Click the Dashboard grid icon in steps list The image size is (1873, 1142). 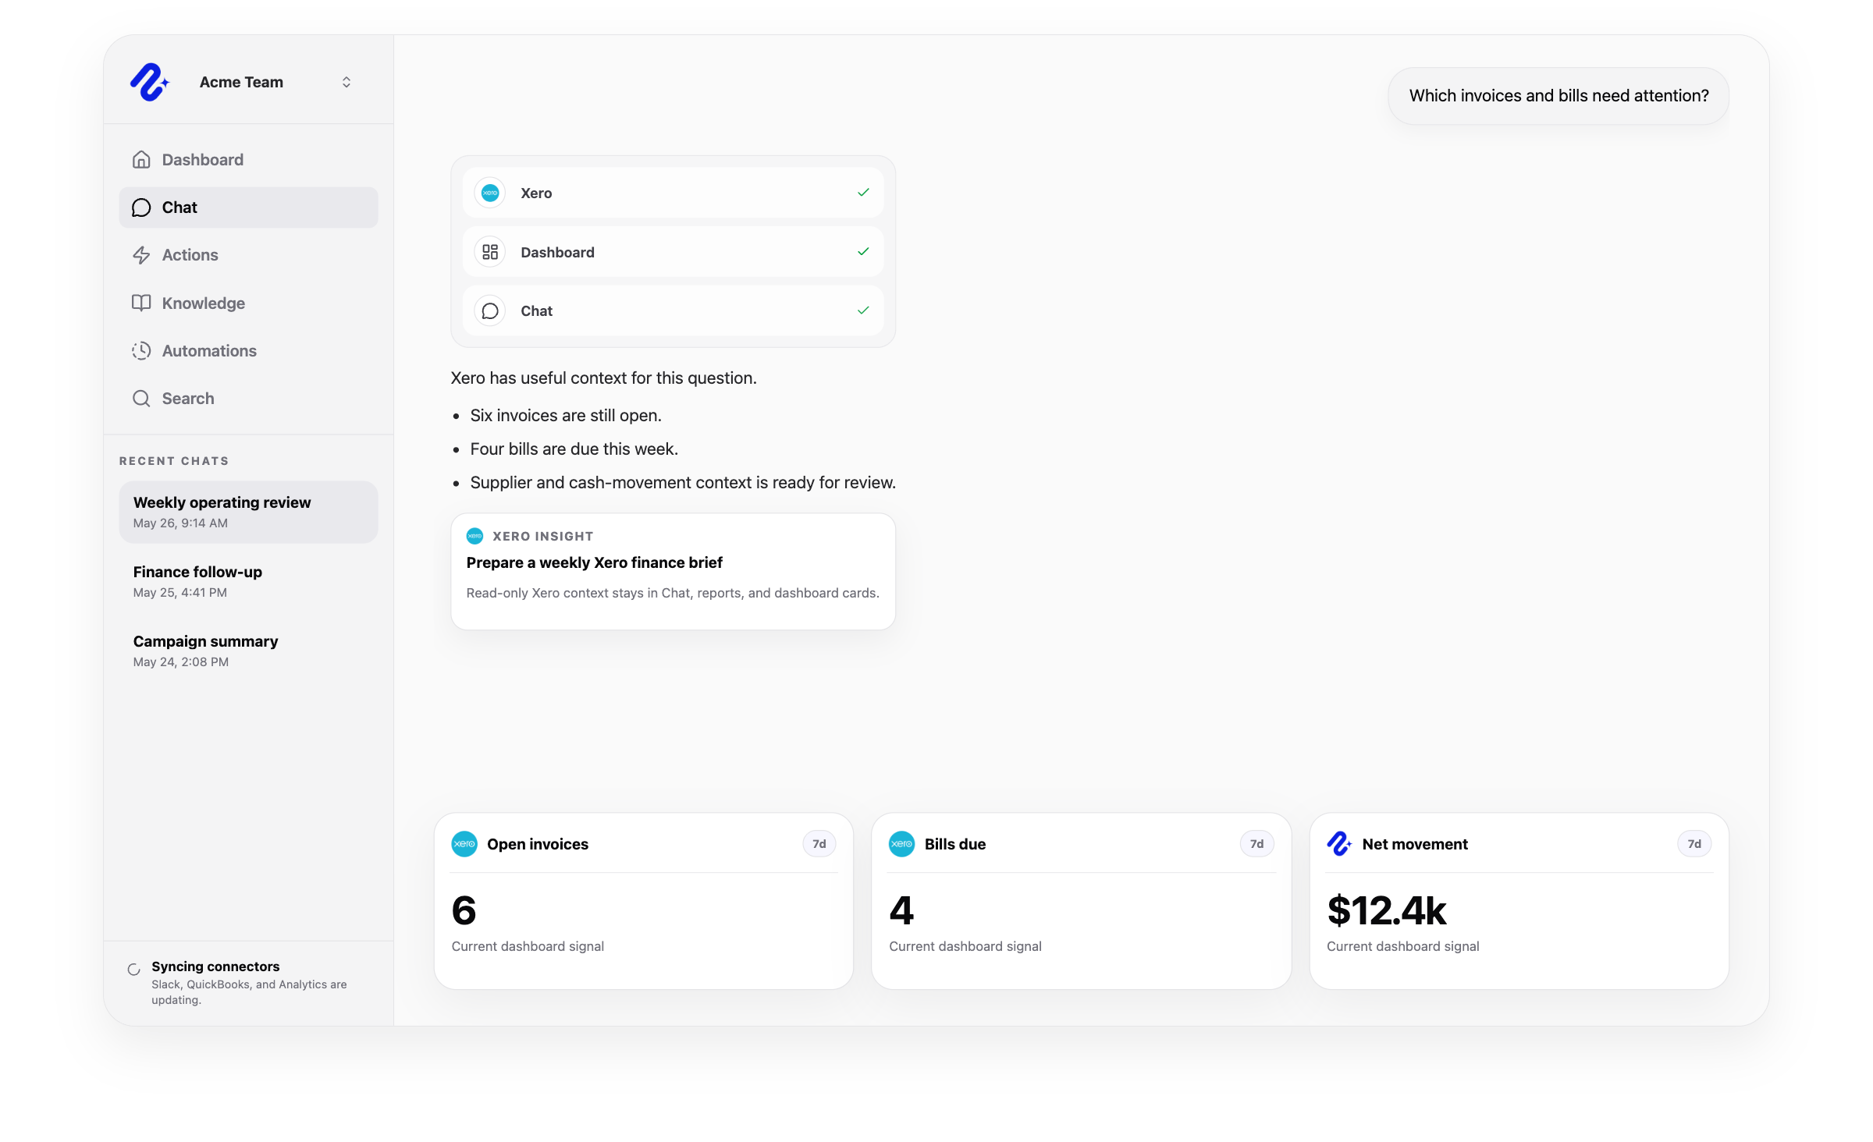[490, 252]
